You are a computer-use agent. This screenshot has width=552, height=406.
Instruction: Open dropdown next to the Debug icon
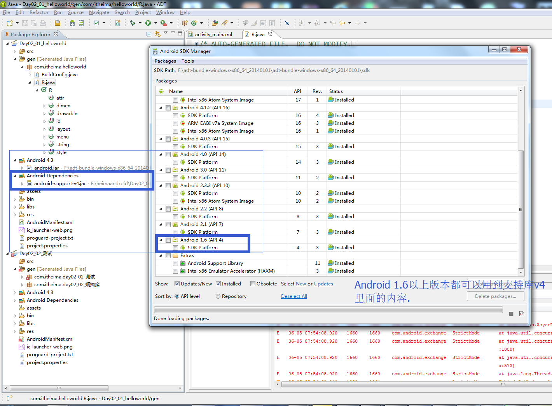(140, 23)
